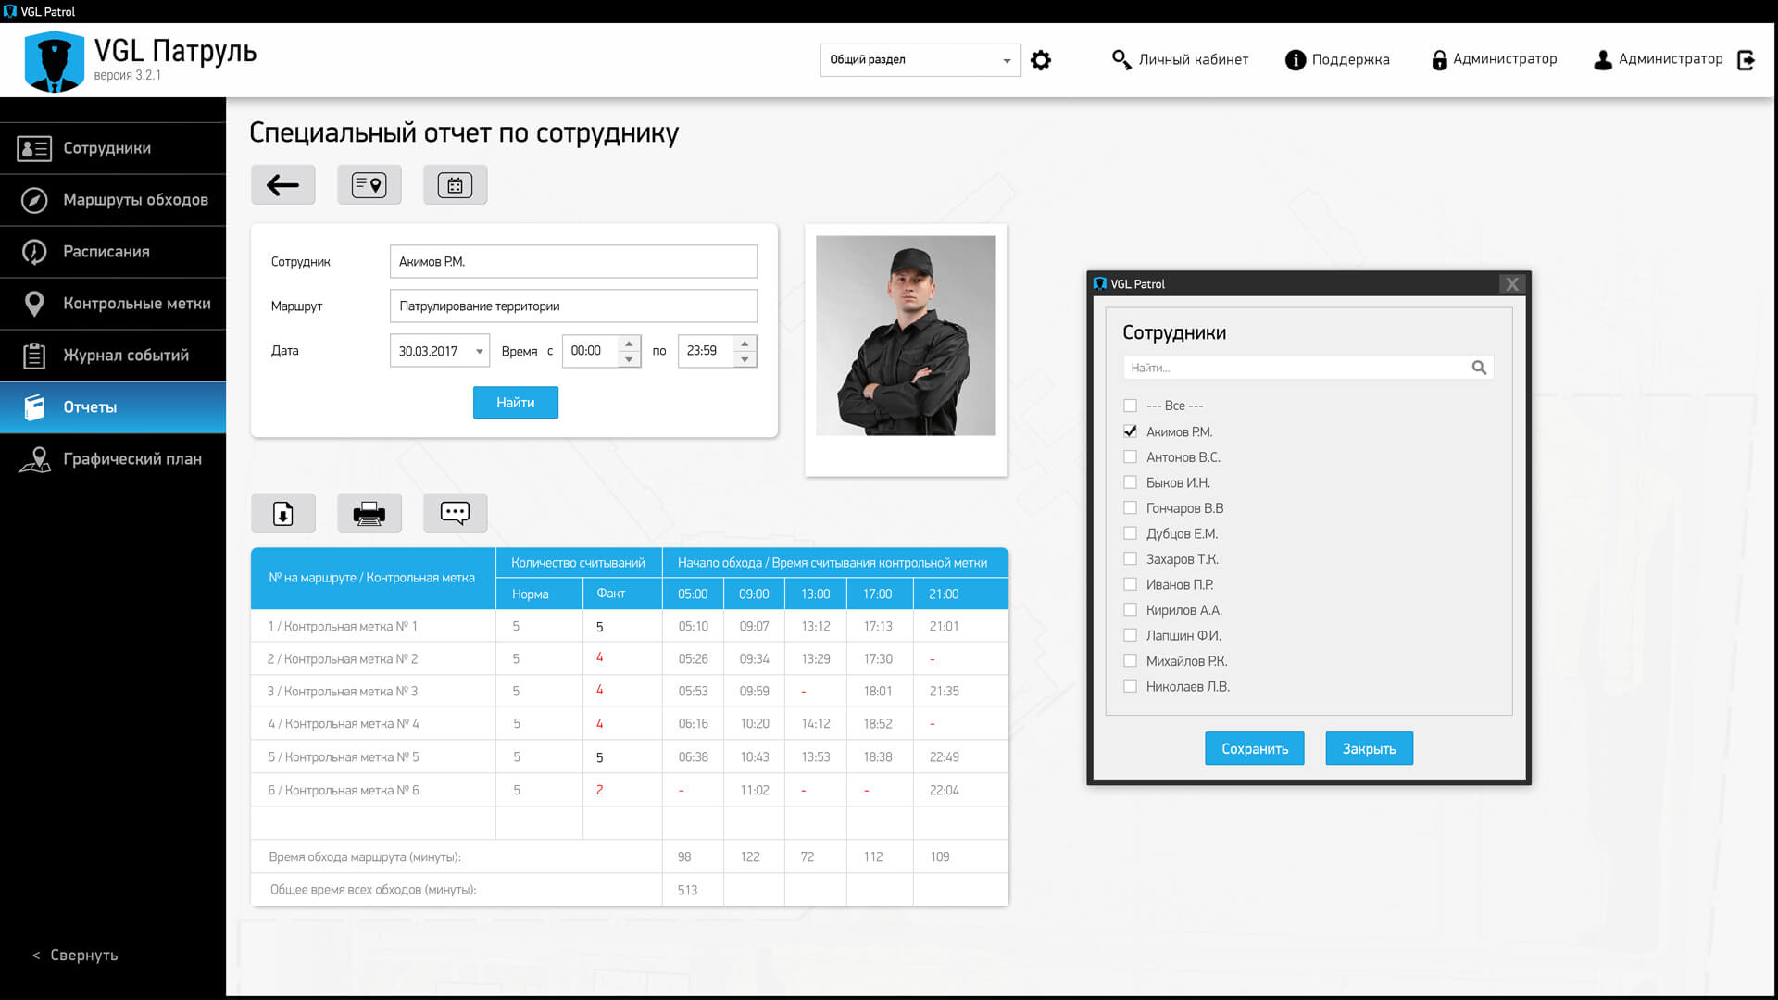Click the lock icon beside Администратор
This screenshot has width=1778, height=1000.
[x=1439, y=60]
